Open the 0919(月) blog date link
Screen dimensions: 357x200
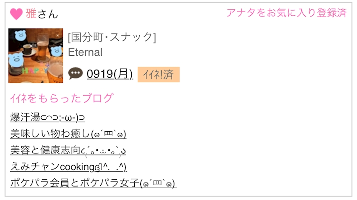(x=110, y=74)
